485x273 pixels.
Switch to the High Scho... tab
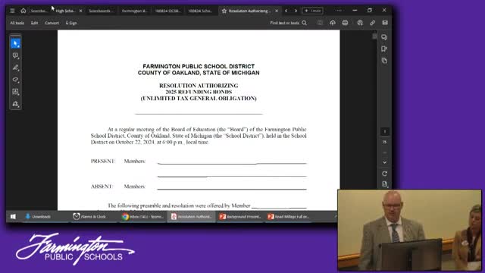tap(65, 11)
